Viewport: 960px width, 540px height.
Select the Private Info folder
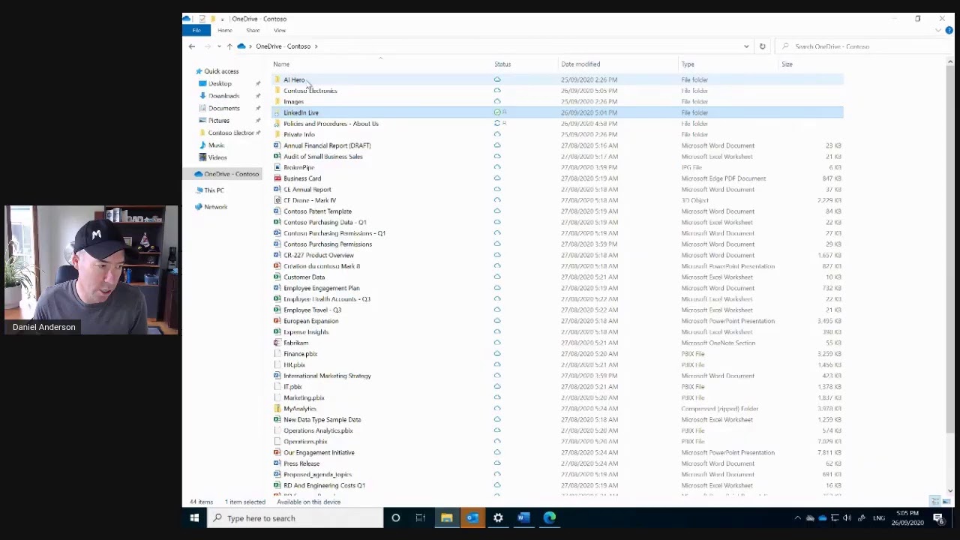(x=298, y=134)
